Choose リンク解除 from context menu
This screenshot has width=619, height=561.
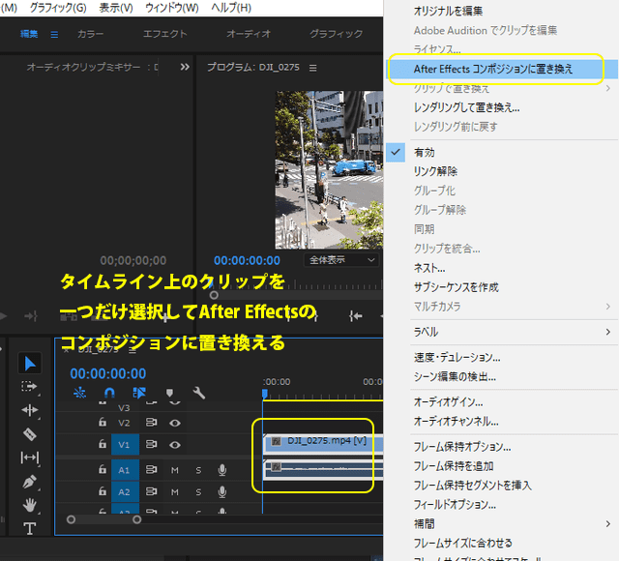[501, 171]
